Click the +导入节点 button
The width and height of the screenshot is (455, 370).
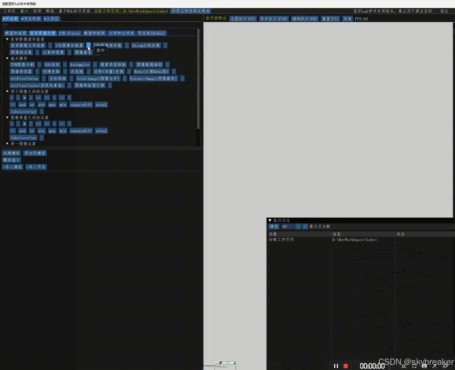click(x=36, y=167)
